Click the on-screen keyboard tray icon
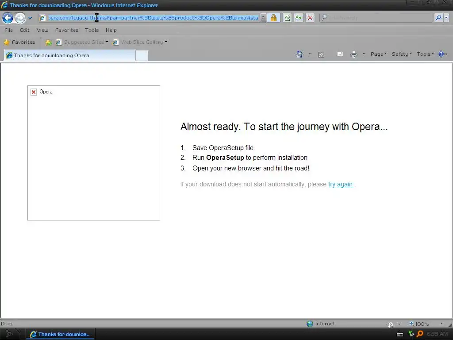Image resolution: width=453 pixels, height=340 pixels. tap(400, 335)
